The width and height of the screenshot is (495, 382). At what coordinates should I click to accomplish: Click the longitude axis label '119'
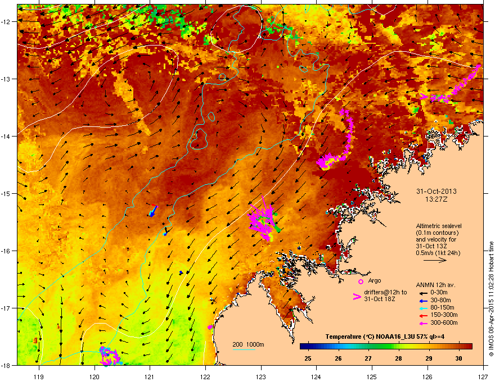coord(38,376)
